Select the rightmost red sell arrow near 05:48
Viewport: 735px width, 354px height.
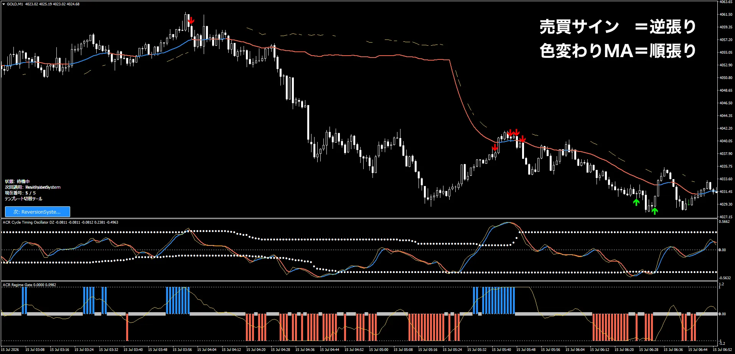(x=522, y=138)
